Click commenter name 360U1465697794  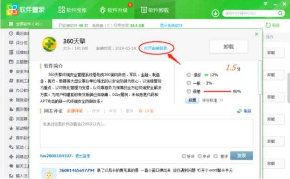[77, 170]
